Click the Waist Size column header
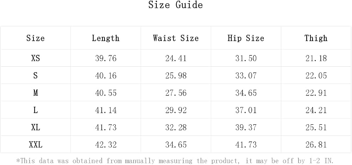This screenshot has height=165, width=352. pos(176,38)
